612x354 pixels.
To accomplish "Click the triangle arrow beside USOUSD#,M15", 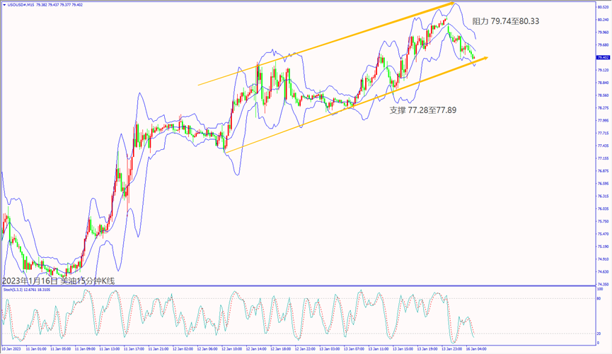I will (x=4, y=4).
